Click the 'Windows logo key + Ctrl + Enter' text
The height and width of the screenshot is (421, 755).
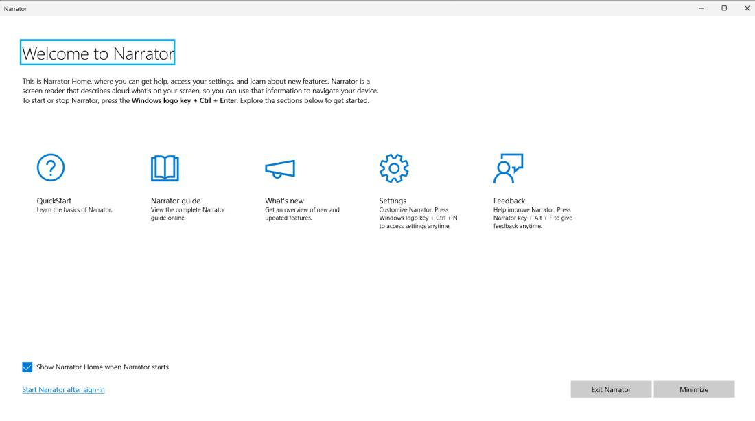184,101
